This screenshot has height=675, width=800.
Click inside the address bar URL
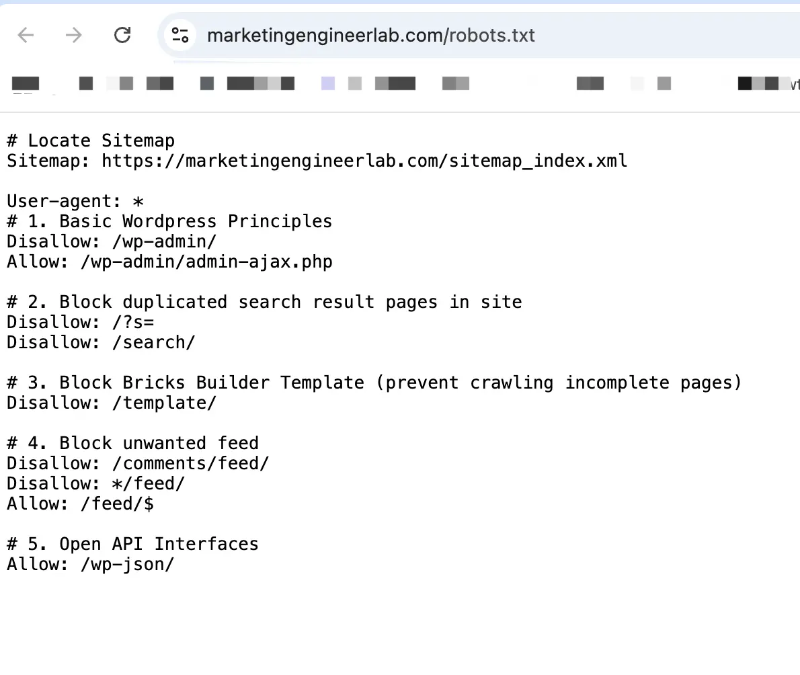point(370,35)
